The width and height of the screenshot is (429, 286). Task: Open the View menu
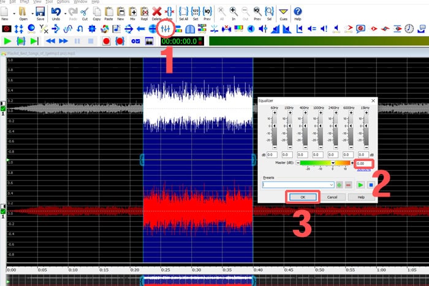click(37, 2)
